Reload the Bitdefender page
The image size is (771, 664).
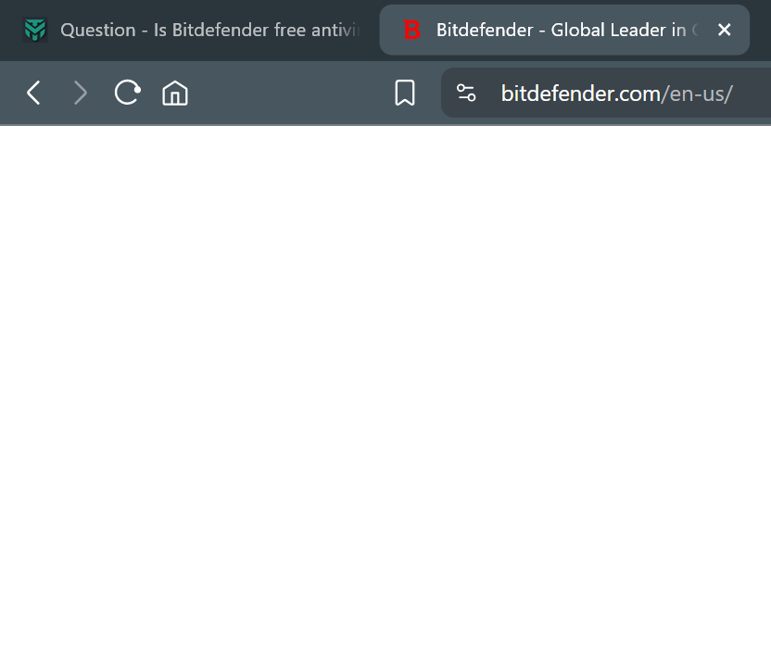pos(127,93)
